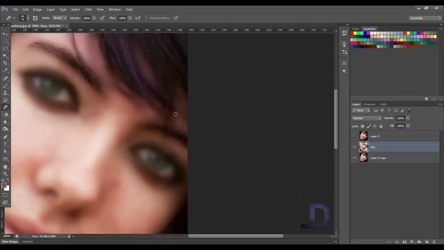Open the brush panel toggle icon
Screen dimensions: 444x250
click(35, 18)
